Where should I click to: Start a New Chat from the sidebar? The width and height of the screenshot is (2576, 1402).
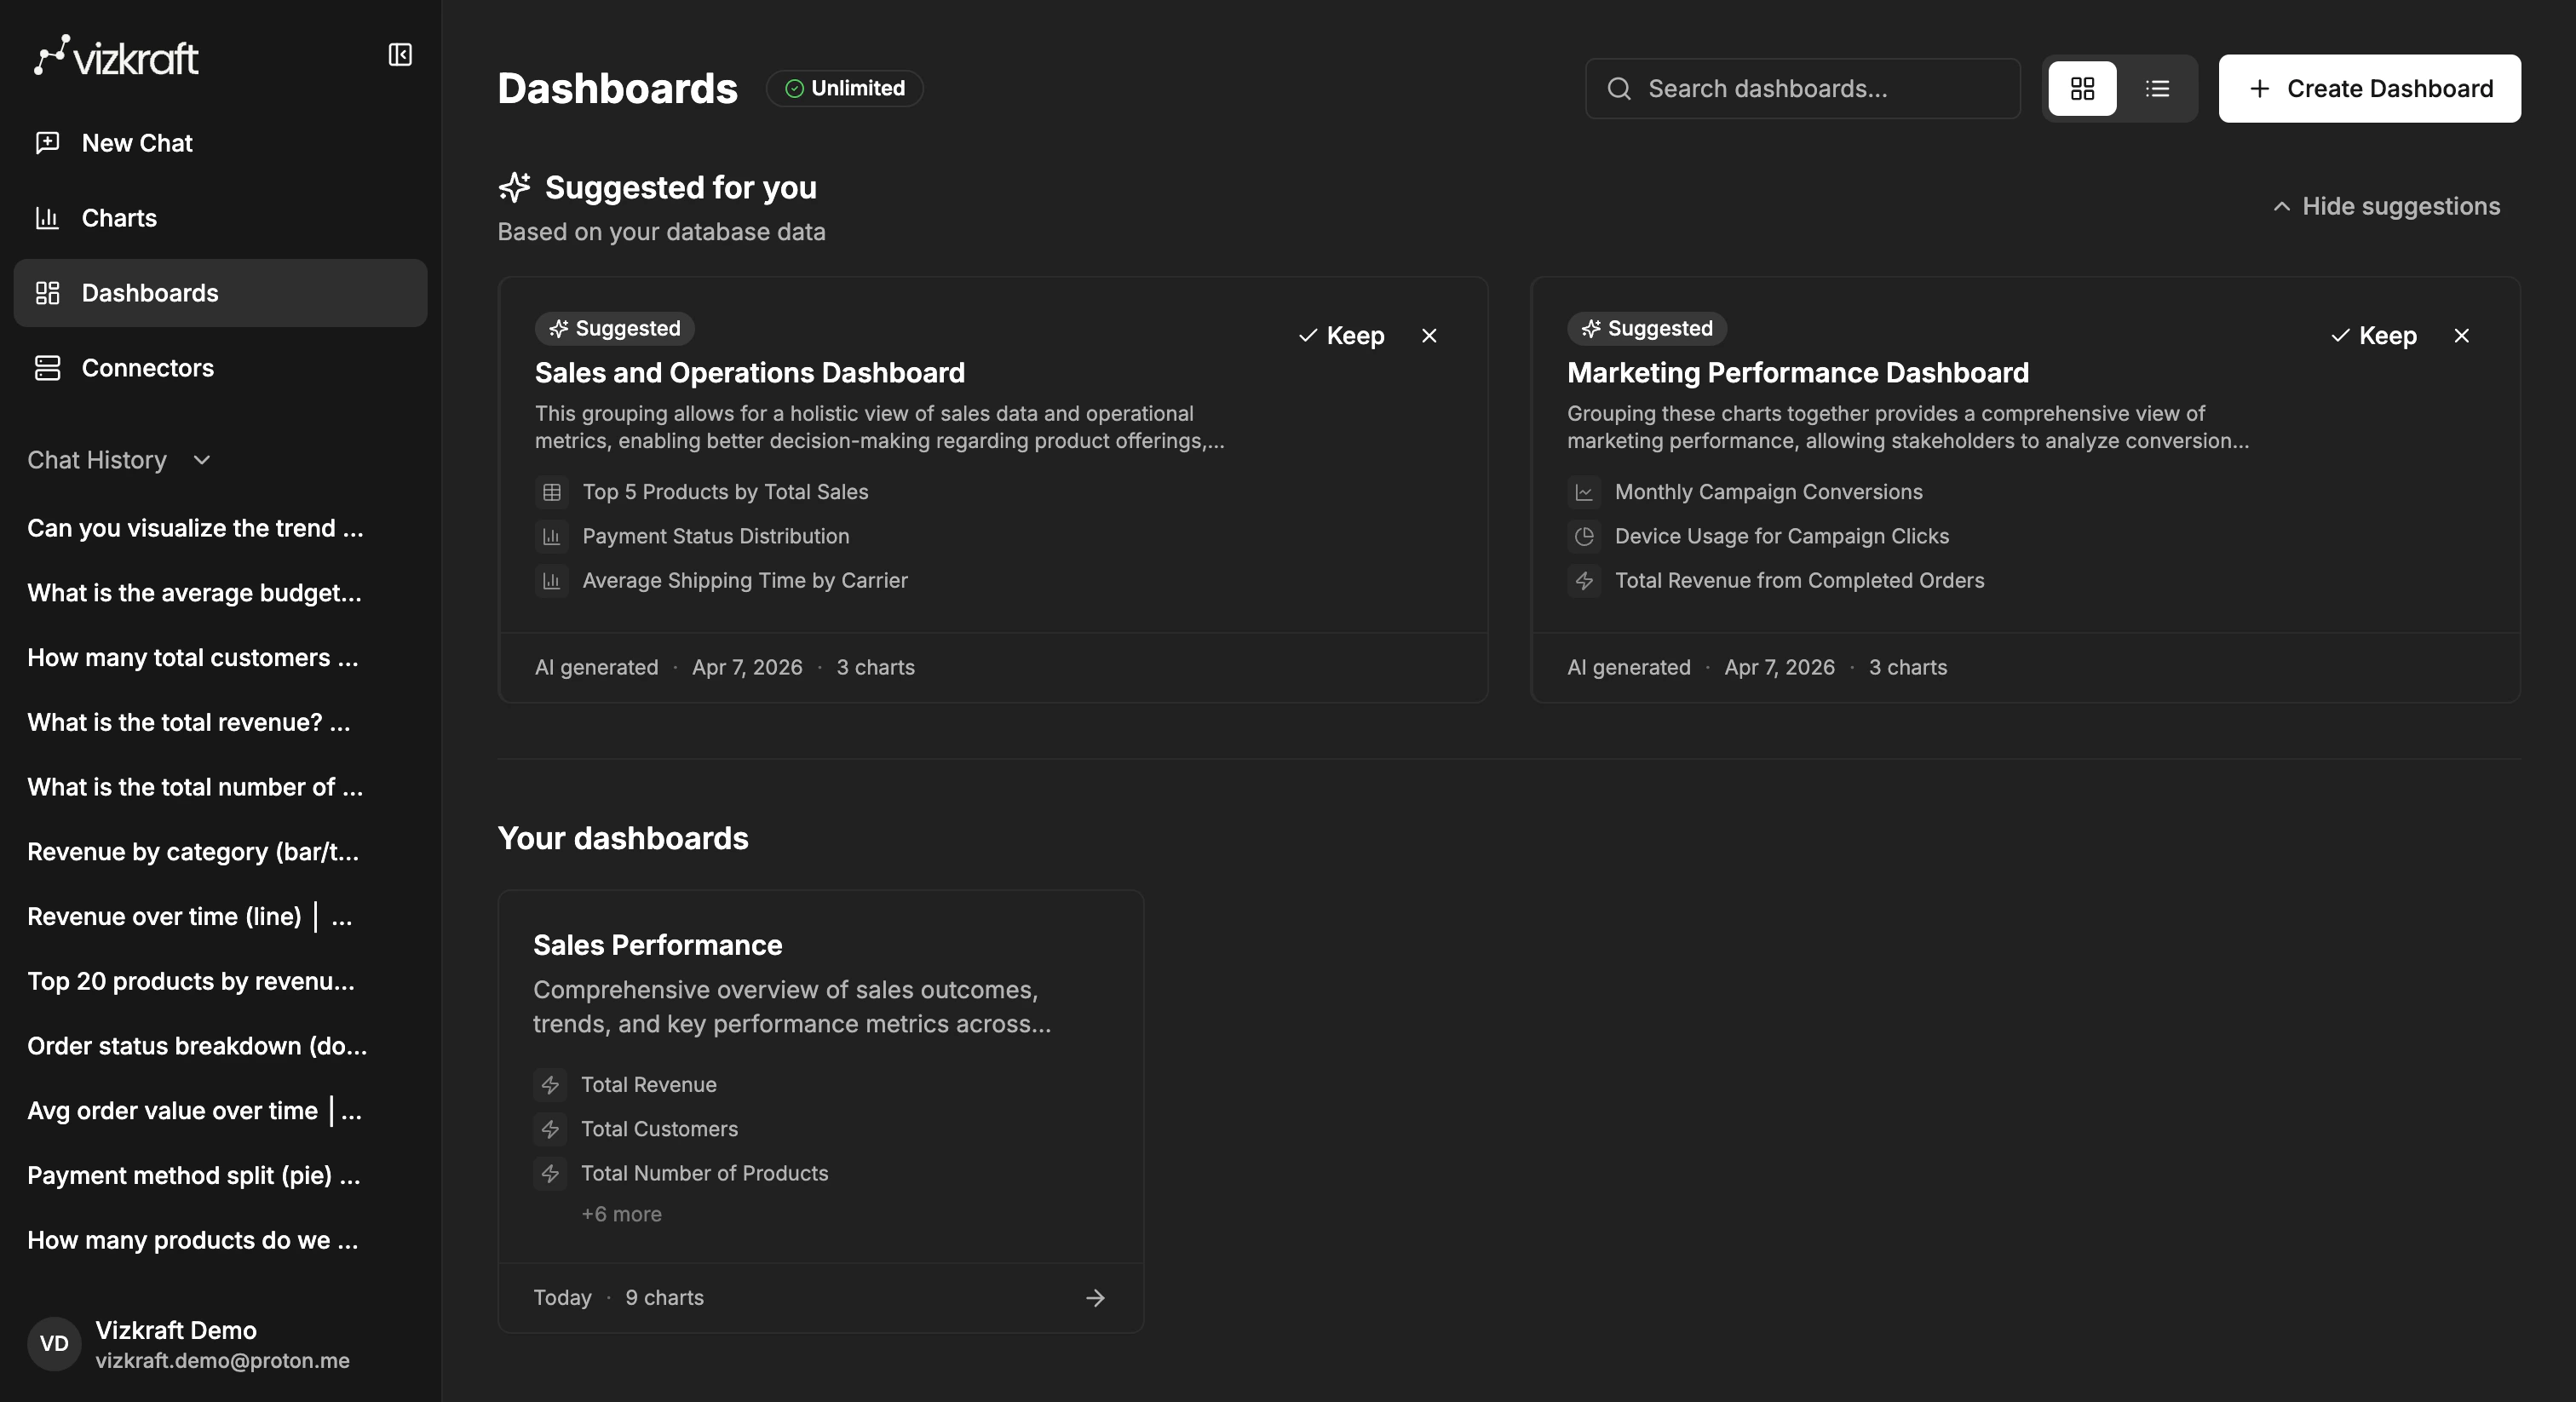[x=137, y=142]
